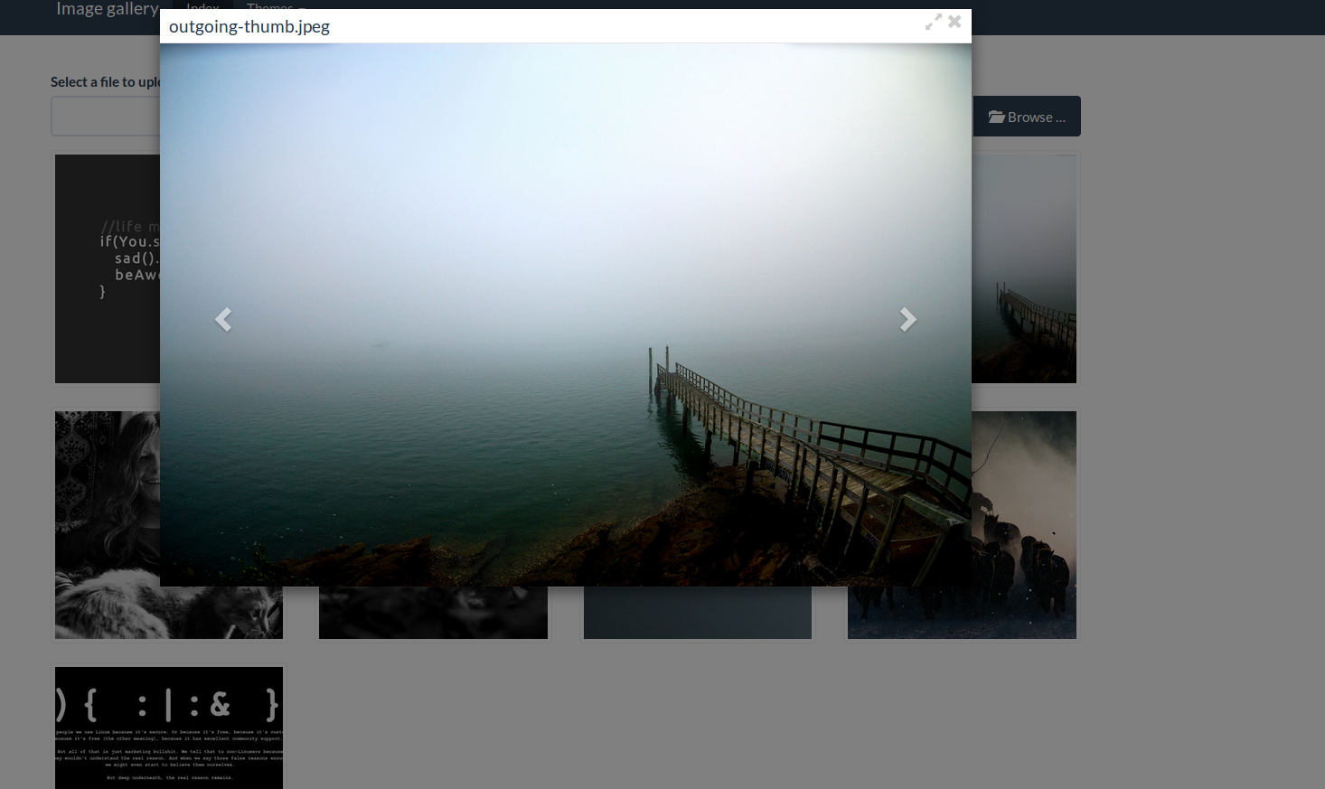1325x789 pixels.
Task: Toggle fullscreen view of lightbox
Action: click(934, 22)
